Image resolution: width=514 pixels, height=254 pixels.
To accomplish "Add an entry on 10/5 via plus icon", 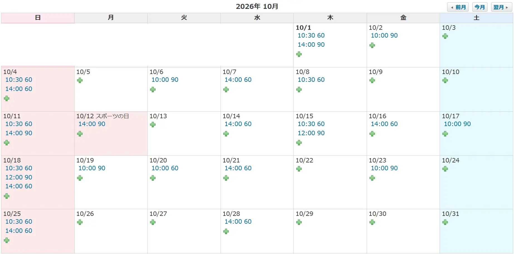I will 80,80.
